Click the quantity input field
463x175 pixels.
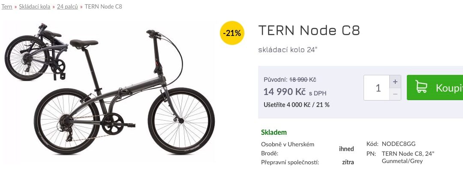(x=377, y=88)
